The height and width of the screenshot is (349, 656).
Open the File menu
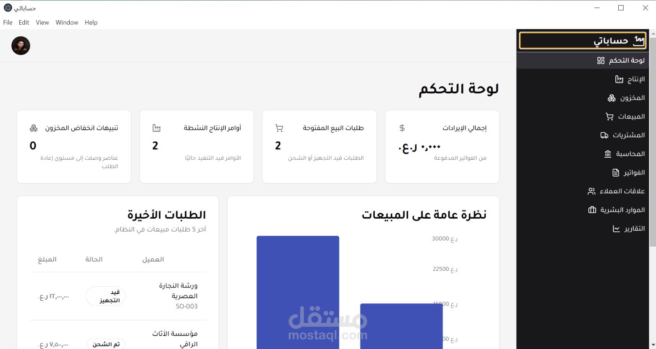click(8, 23)
